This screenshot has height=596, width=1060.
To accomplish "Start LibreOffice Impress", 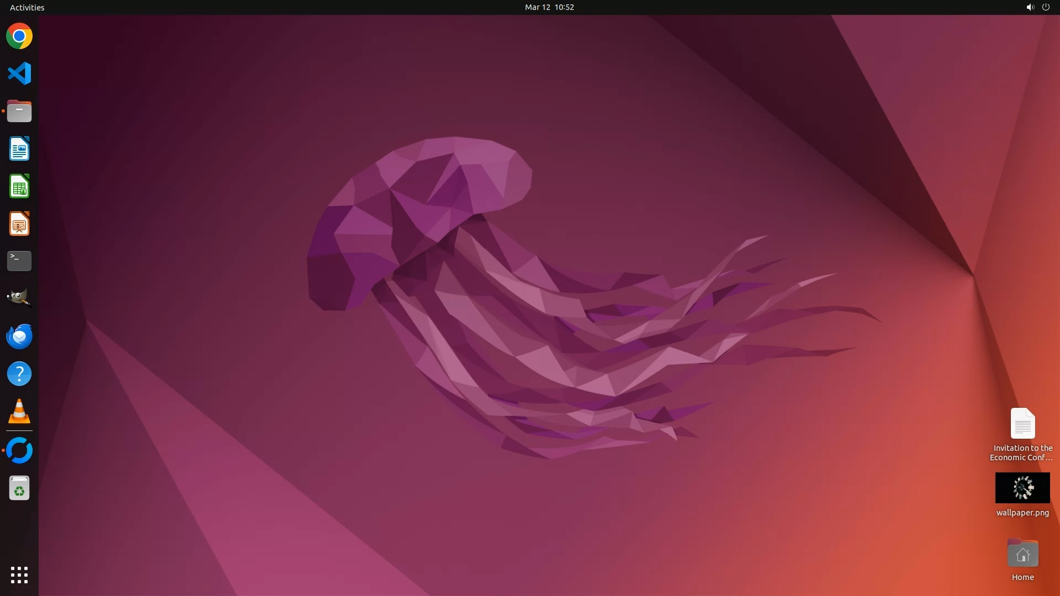I will click(x=19, y=224).
